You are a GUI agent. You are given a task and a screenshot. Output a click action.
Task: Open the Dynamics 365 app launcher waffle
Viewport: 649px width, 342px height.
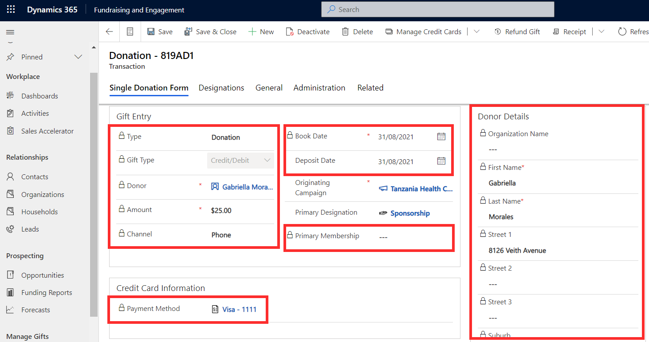tap(11, 10)
